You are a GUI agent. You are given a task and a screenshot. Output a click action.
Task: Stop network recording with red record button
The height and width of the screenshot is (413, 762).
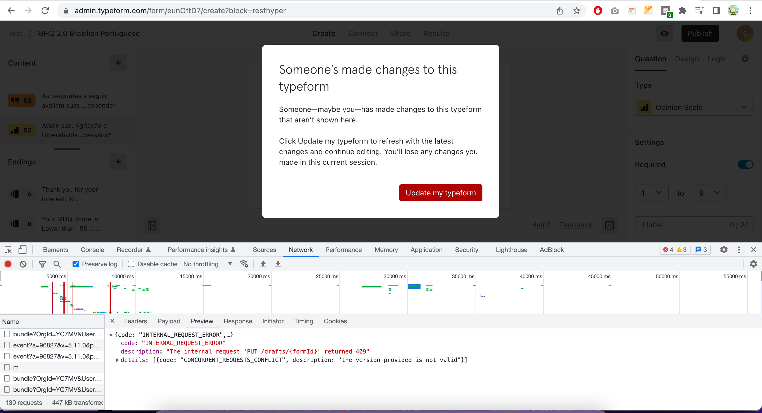(x=8, y=264)
